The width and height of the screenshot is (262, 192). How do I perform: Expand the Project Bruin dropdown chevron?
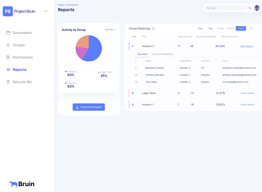(46, 11)
